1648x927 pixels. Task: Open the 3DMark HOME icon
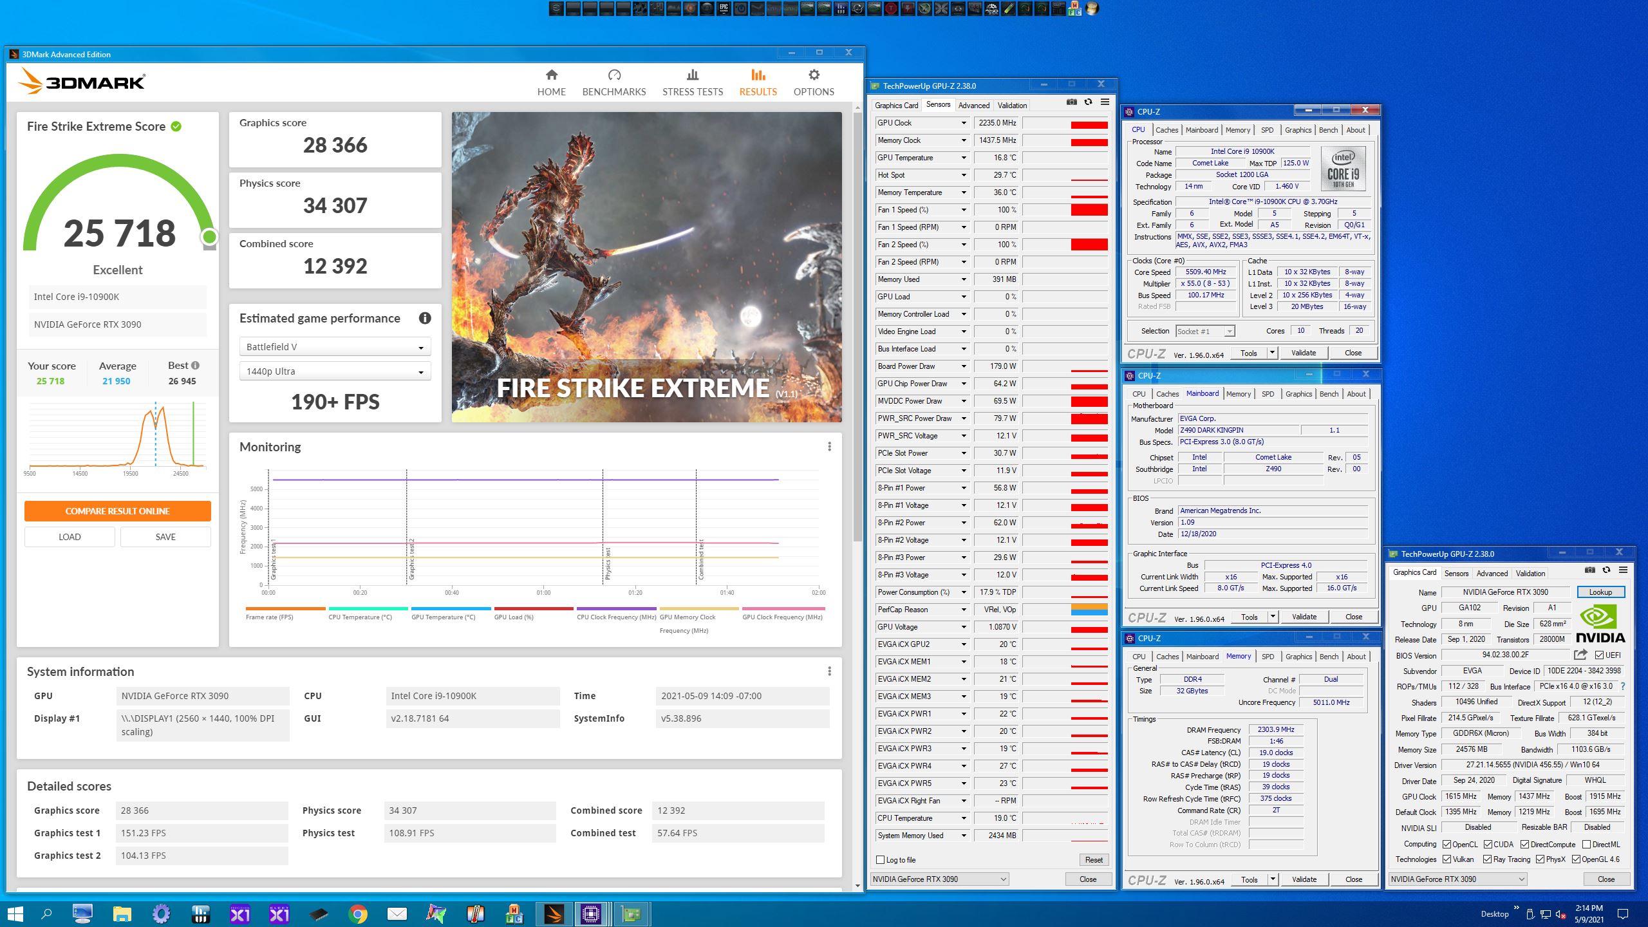click(x=551, y=75)
